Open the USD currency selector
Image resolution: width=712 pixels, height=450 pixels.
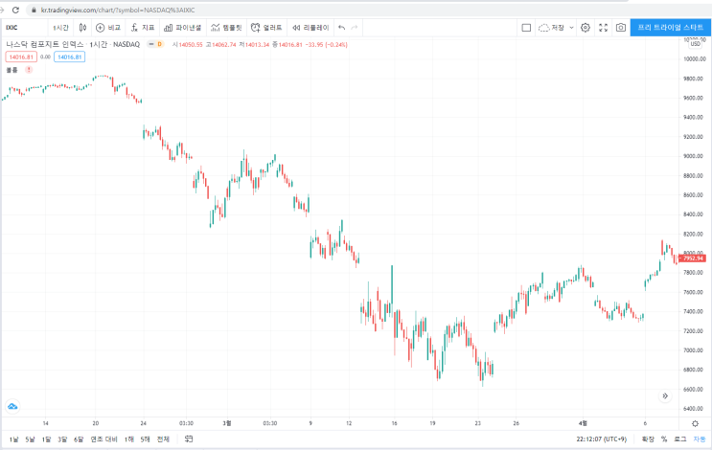pyautogui.click(x=695, y=44)
